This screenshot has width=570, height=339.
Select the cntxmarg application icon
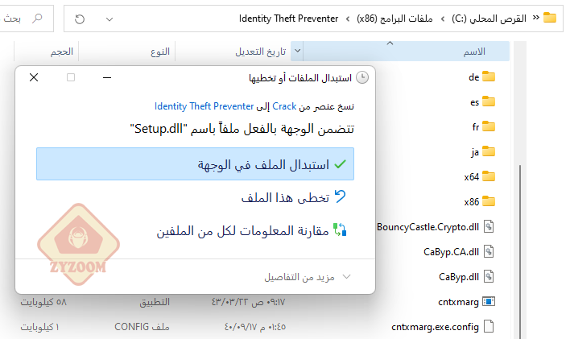[x=489, y=301]
